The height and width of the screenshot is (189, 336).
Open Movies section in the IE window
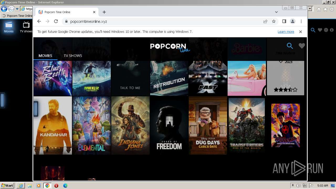[x=9, y=27]
